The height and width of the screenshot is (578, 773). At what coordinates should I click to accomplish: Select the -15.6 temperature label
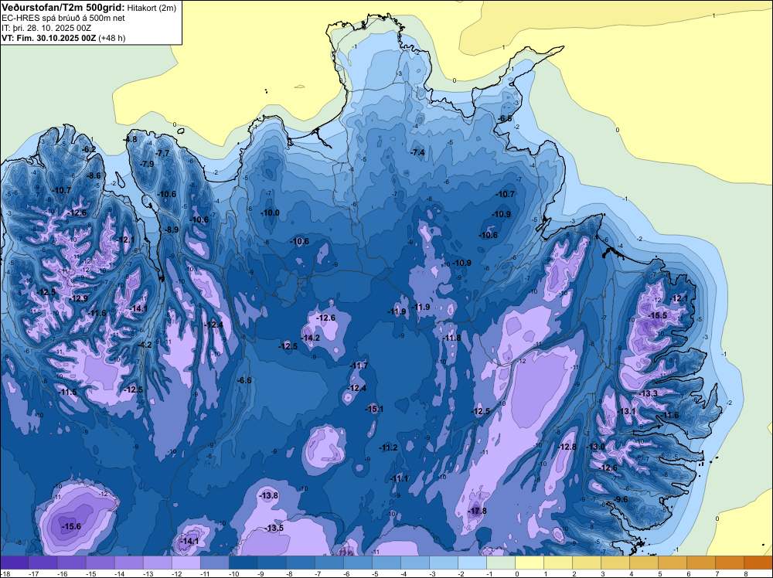[x=71, y=527]
